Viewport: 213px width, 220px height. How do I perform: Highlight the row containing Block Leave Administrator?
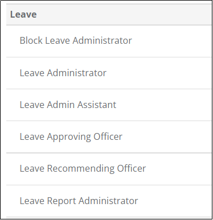coord(109,41)
